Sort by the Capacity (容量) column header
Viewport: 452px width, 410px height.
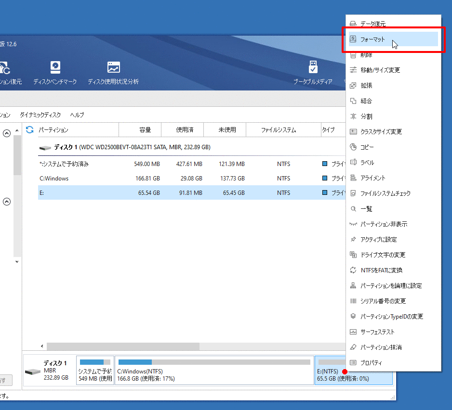tap(145, 130)
